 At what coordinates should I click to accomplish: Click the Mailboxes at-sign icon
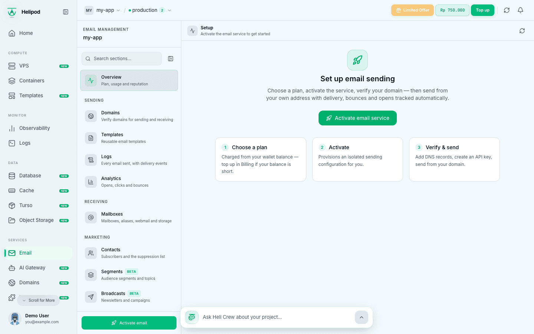(91, 217)
